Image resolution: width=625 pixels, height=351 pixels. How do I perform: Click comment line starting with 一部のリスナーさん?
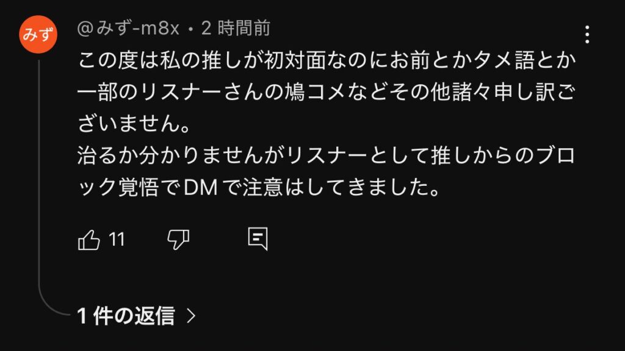point(327,93)
